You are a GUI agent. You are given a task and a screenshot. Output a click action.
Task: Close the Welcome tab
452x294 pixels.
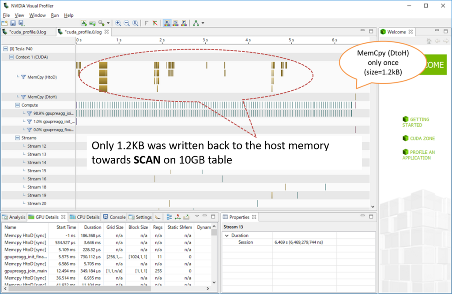[x=411, y=32]
